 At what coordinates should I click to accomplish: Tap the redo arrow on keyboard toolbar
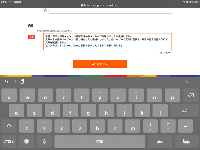pos(14,82)
